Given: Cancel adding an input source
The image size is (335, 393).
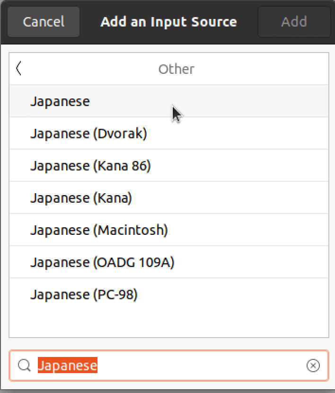Looking at the screenshot, I should (44, 22).
